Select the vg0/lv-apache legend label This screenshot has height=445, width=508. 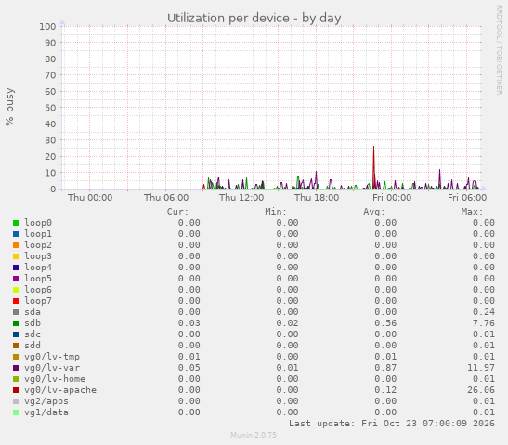[60, 390]
